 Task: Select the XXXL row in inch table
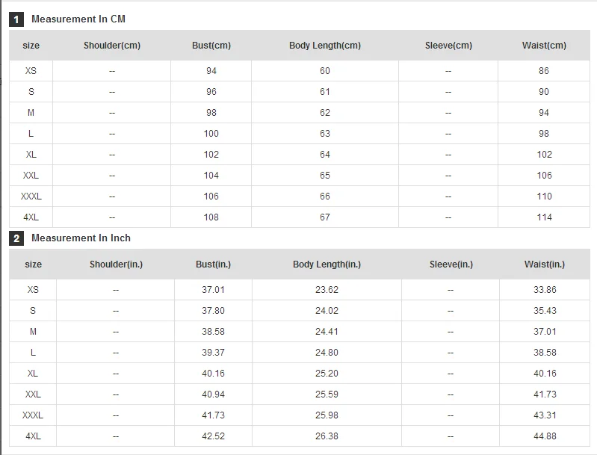[x=300, y=415]
